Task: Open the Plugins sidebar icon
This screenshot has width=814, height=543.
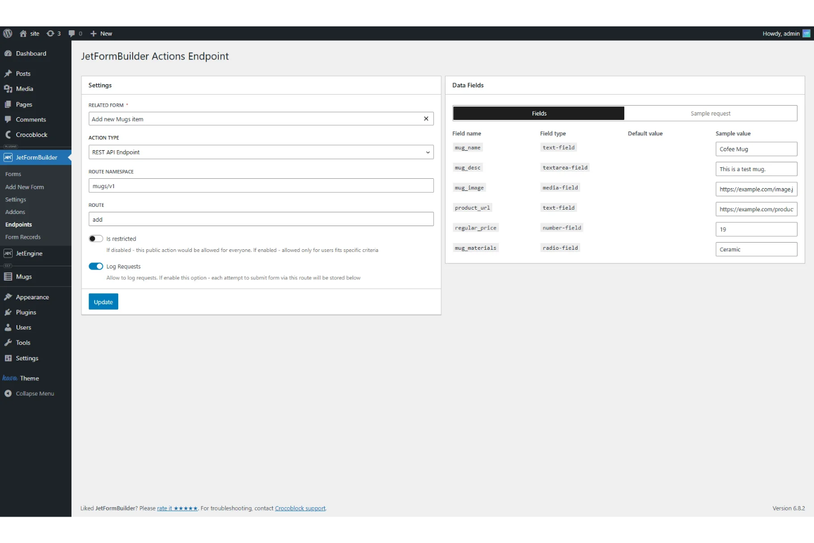Action: (x=9, y=312)
